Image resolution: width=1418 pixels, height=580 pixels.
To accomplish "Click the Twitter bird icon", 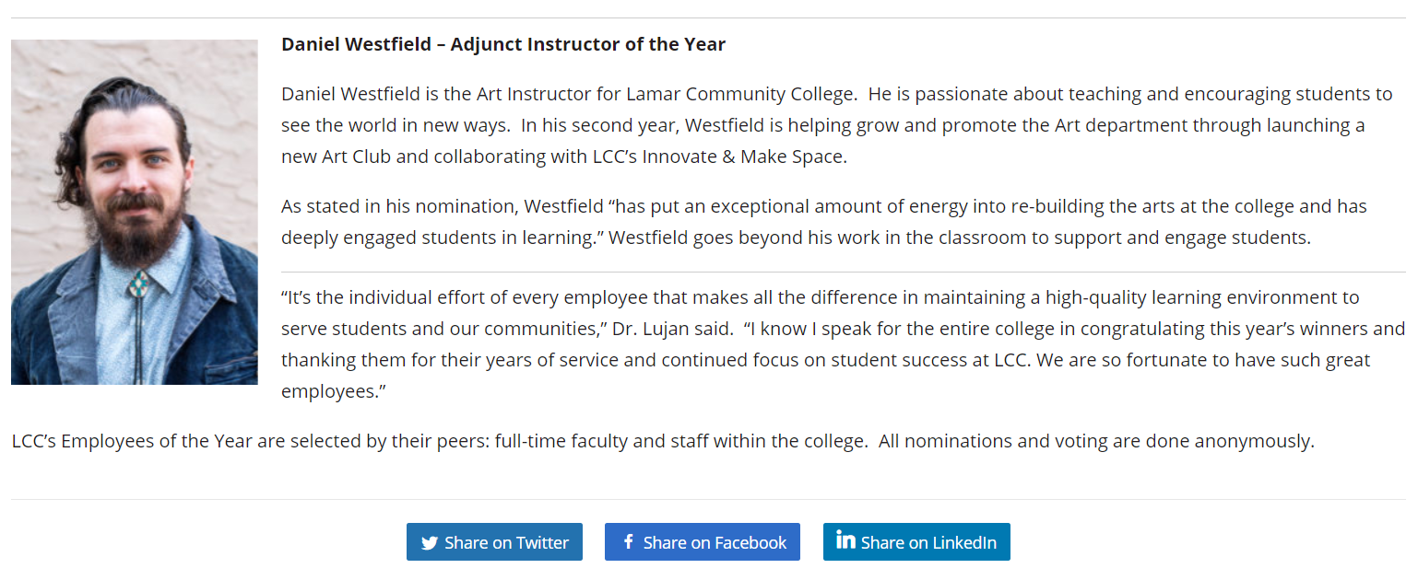I will coord(430,543).
